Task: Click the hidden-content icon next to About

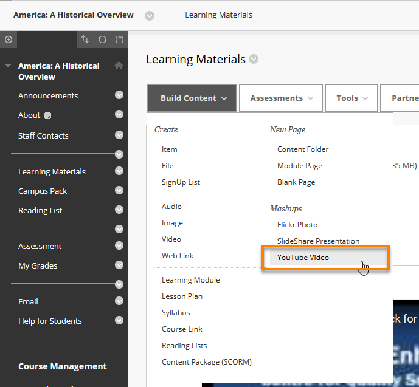Action: coord(47,115)
